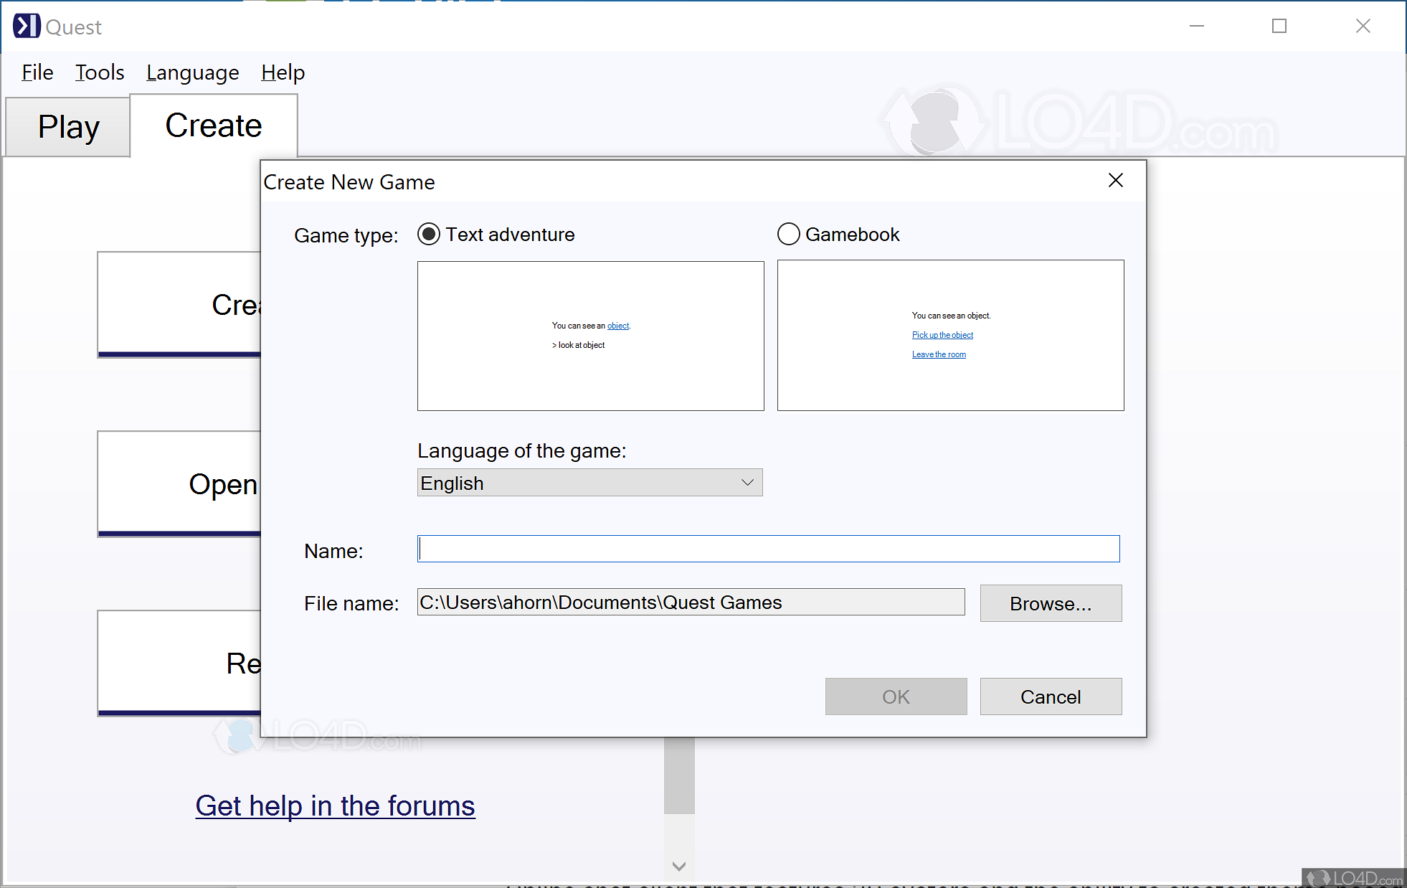Minimize the Quest window

tap(1196, 26)
